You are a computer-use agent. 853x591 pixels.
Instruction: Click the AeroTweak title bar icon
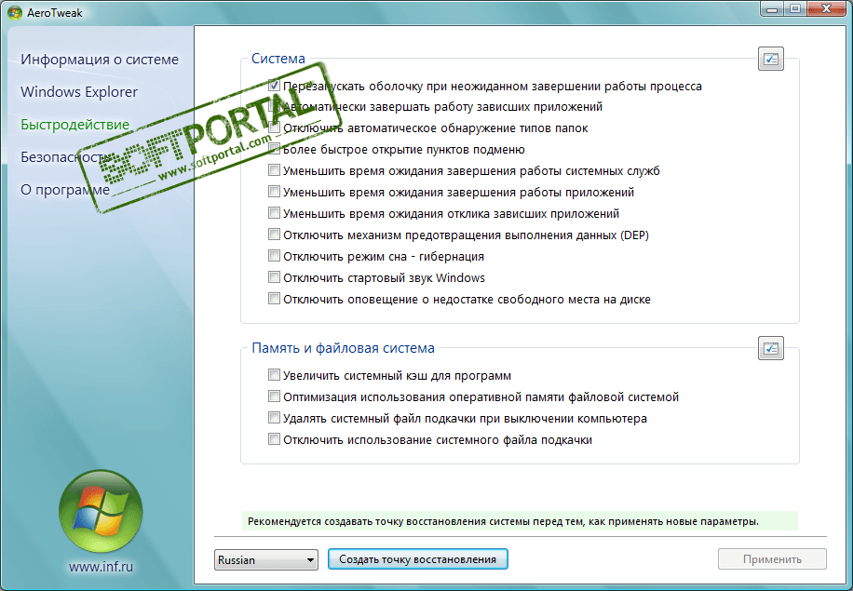coord(15,12)
